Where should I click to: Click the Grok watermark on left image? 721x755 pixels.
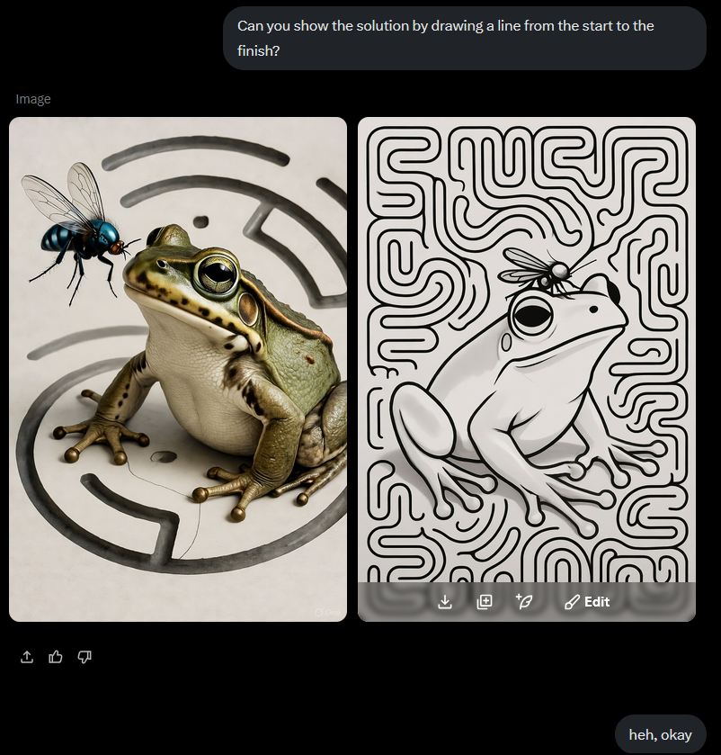coord(328,612)
